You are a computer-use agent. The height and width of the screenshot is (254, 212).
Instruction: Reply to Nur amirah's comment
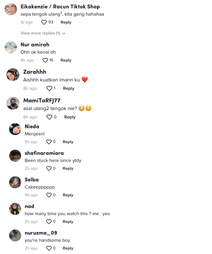(x=66, y=60)
